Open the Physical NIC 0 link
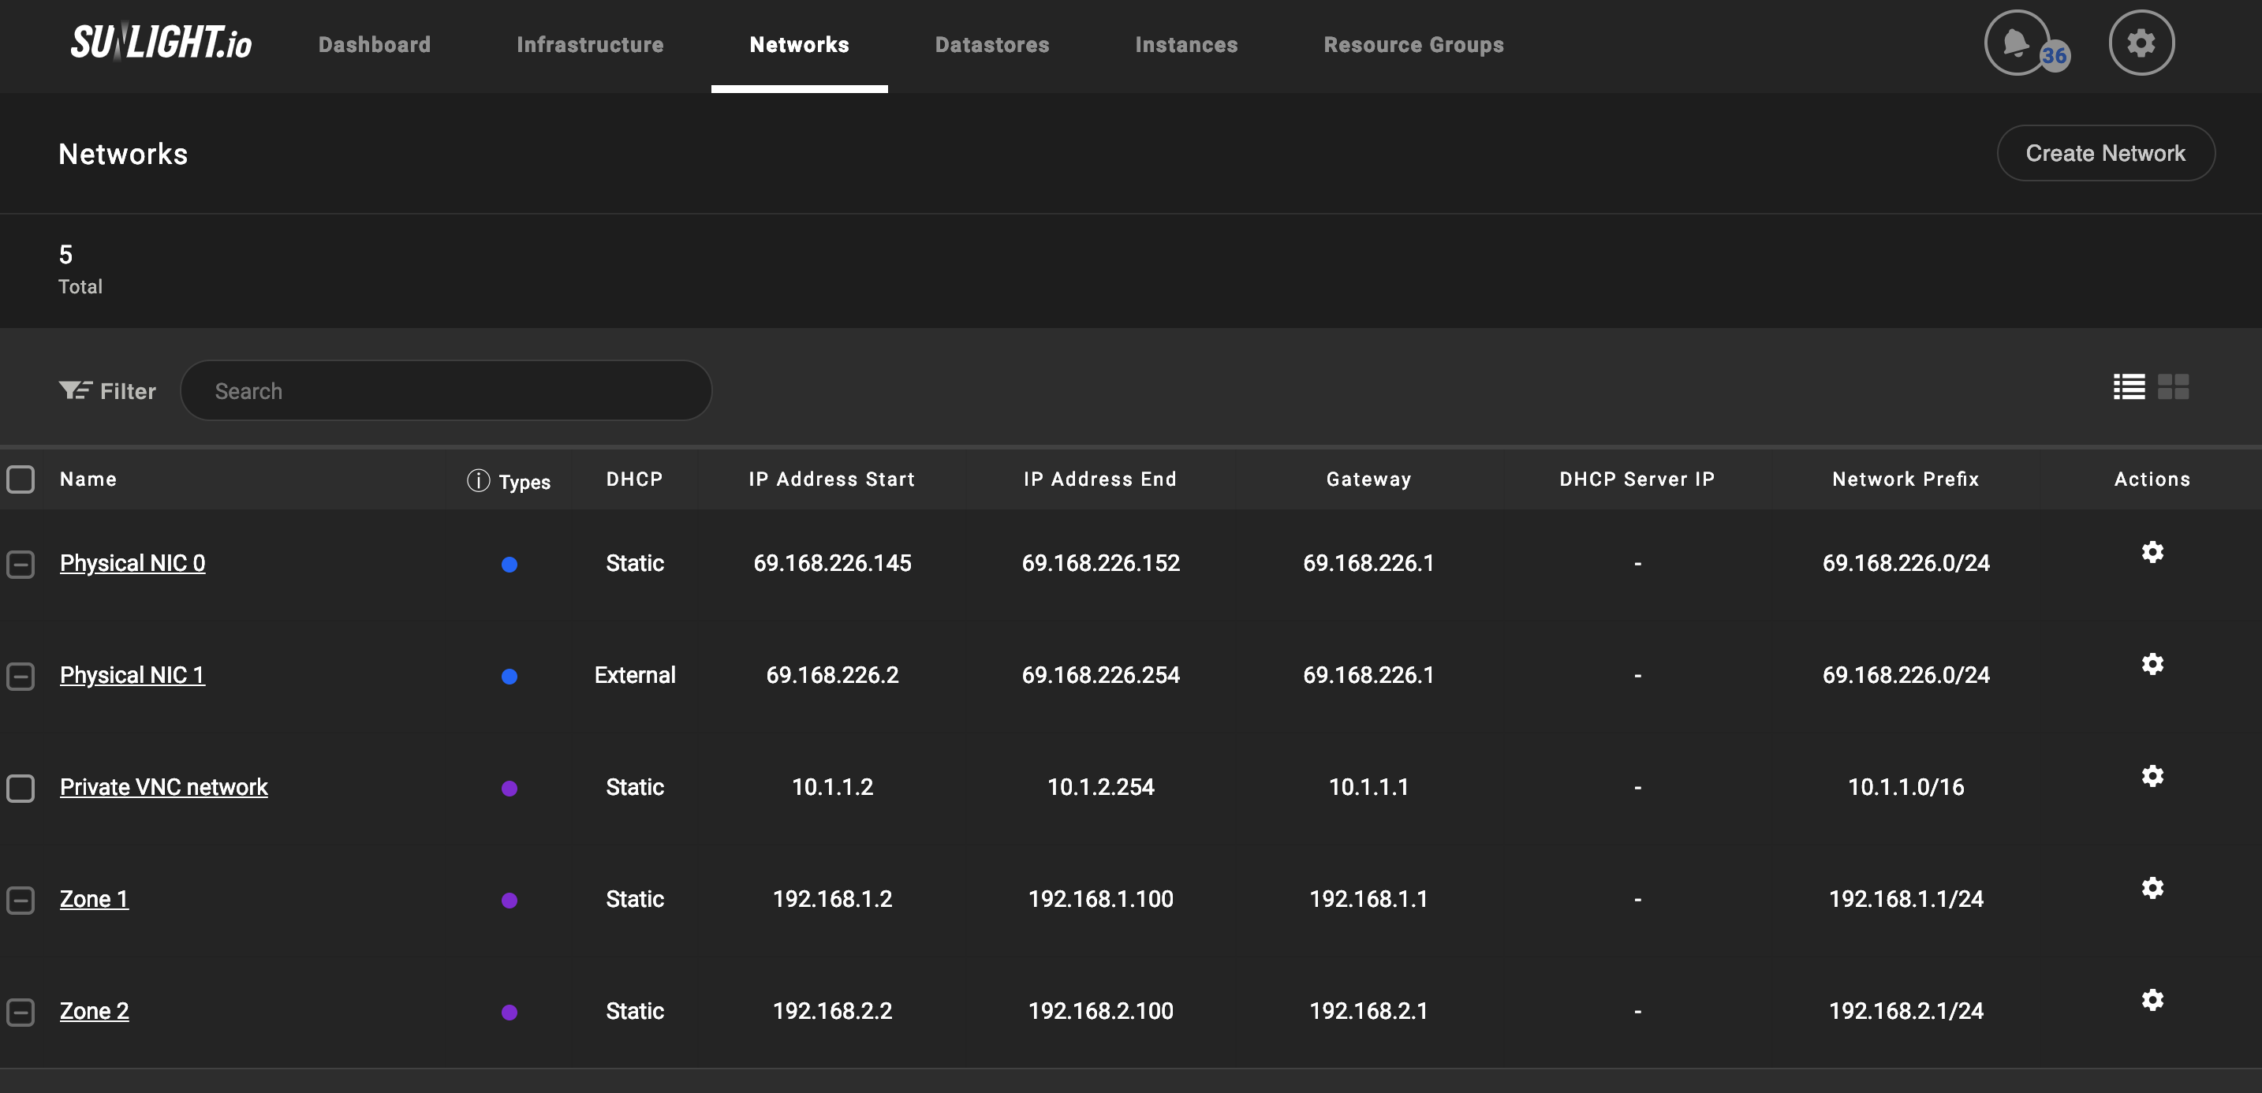This screenshot has height=1093, width=2262. click(x=133, y=563)
